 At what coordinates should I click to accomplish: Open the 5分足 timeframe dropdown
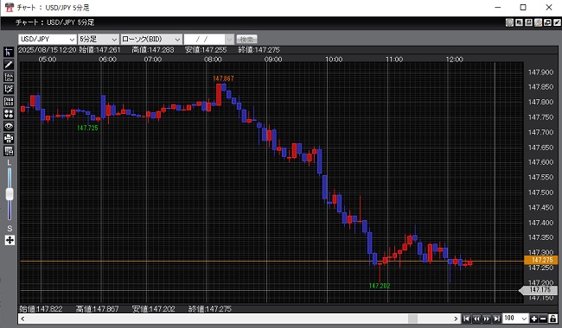point(99,39)
